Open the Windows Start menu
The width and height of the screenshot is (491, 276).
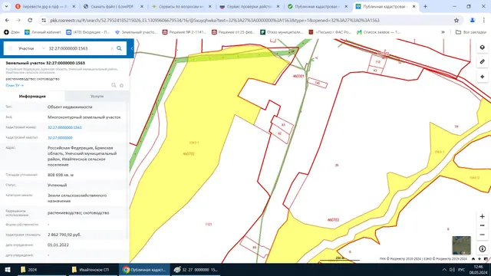tap(8, 269)
